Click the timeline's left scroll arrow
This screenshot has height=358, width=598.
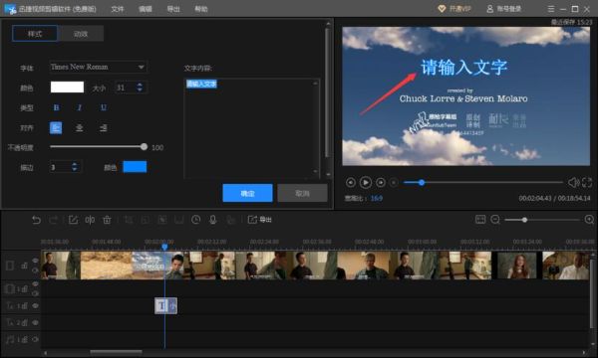coord(46,353)
